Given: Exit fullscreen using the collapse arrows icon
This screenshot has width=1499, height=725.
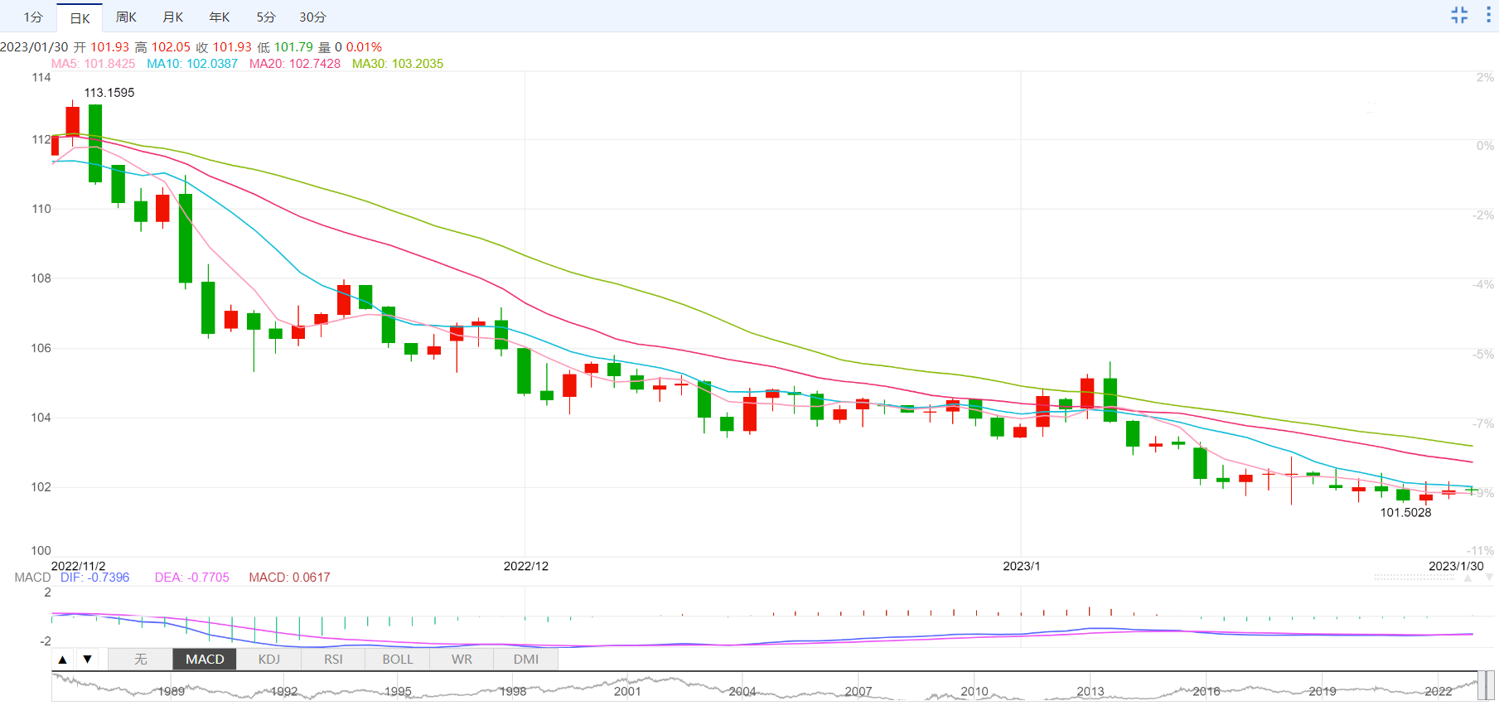Looking at the screenshot, I should pos(1459,15).
